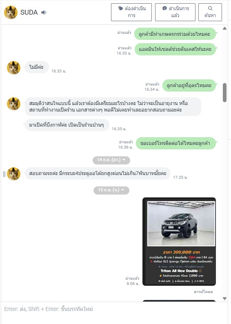Screen dimensions: 231x324
Task: Select the message ขอเบอร์โทรติดต่อได้ไหมคะลูกค้า
Action: [x=176, y=143]
